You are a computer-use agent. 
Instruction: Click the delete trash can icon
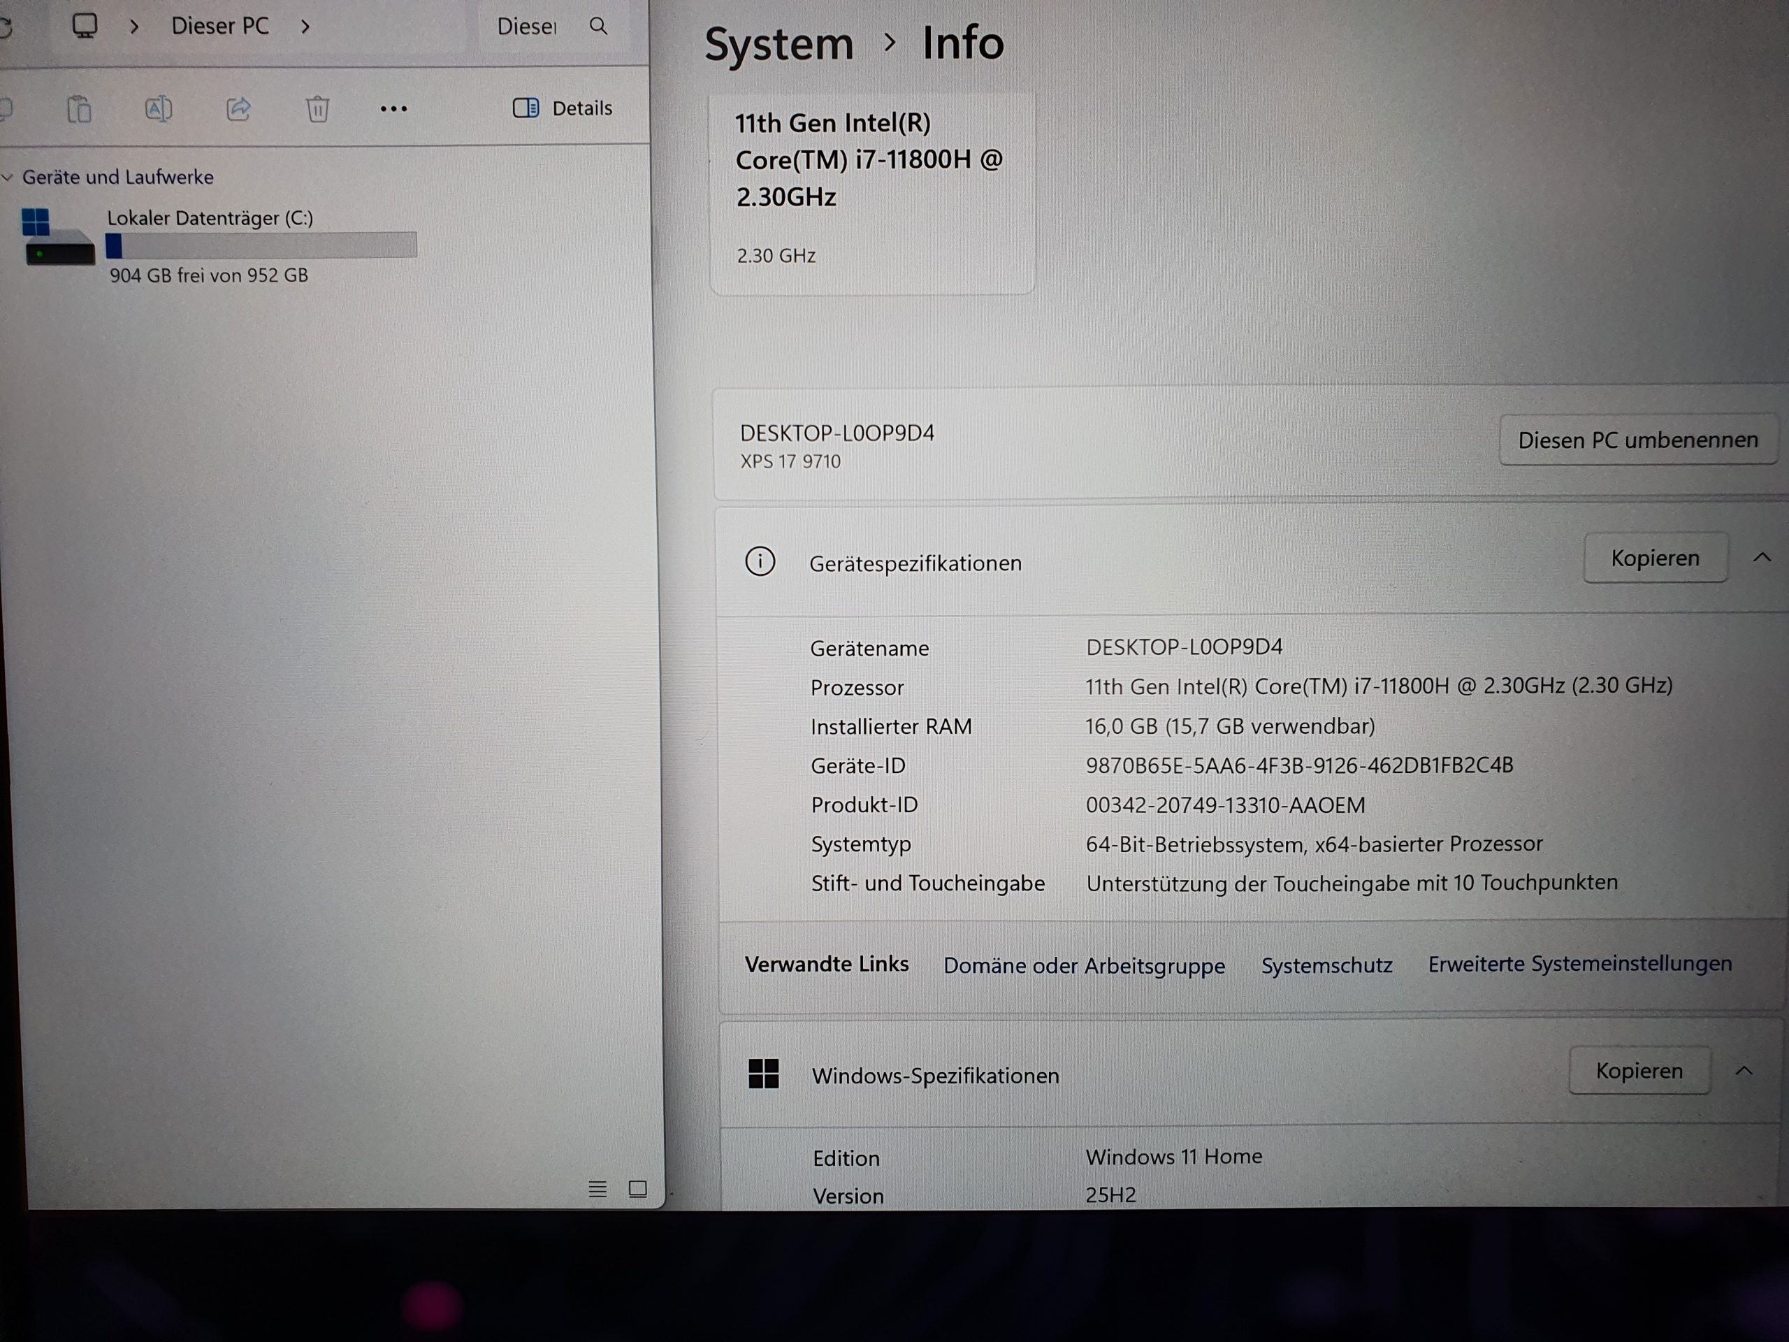click(317, 108)
